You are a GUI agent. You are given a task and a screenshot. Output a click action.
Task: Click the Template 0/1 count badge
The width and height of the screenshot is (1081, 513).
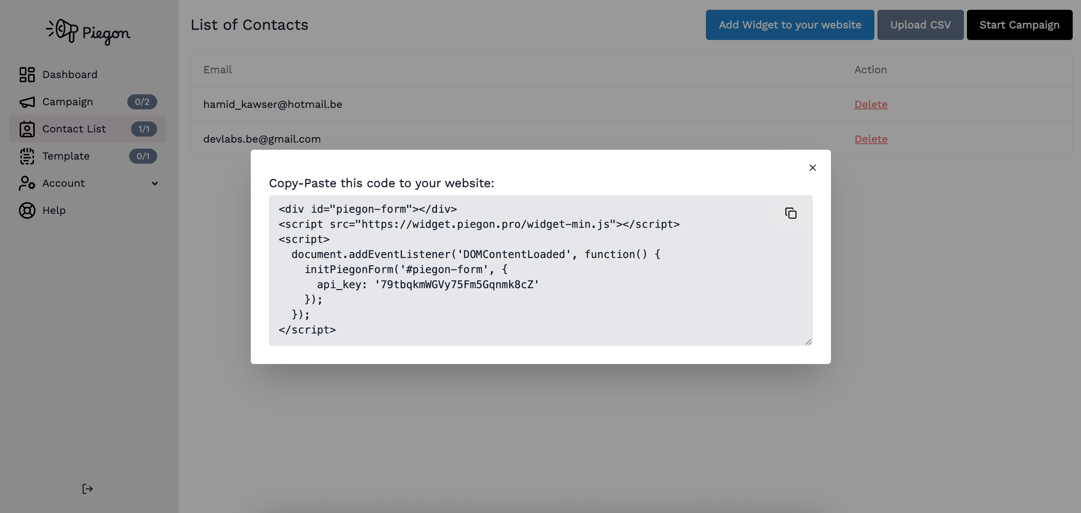click(x=143, y=156)
